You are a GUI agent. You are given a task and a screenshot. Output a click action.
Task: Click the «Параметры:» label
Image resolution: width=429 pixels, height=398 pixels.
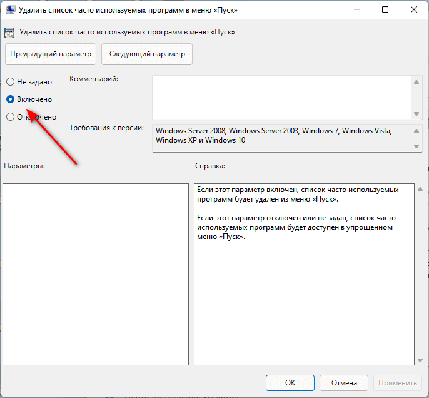pyautogui.click(x=24, y=166)
